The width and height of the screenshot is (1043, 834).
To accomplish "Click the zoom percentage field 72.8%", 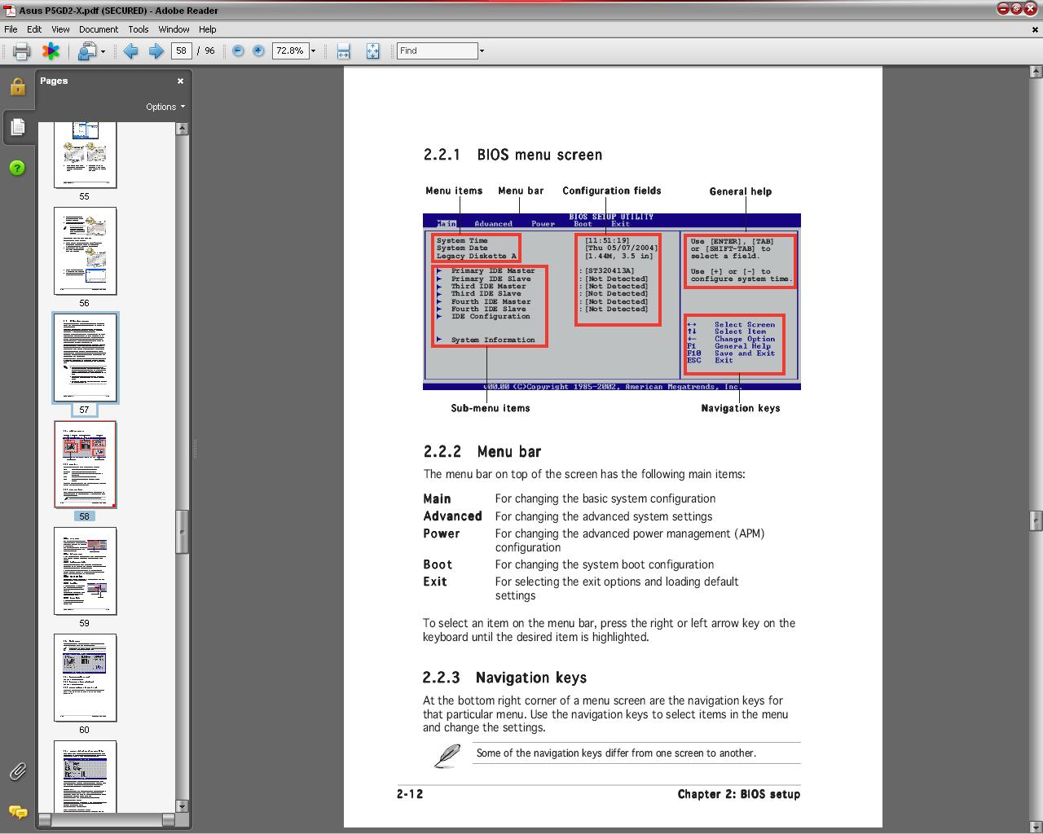I will click(x=289, y=50).
